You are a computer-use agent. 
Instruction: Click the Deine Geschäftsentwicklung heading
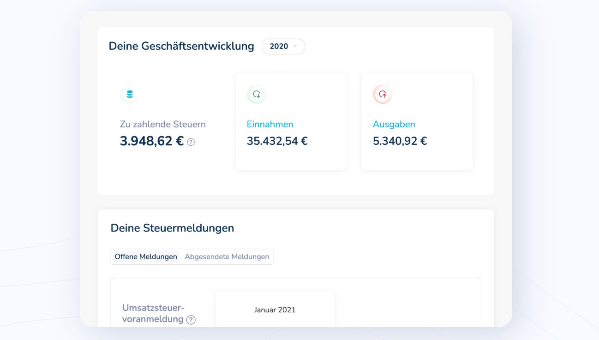pyautogui.click(x=181, y=46)
